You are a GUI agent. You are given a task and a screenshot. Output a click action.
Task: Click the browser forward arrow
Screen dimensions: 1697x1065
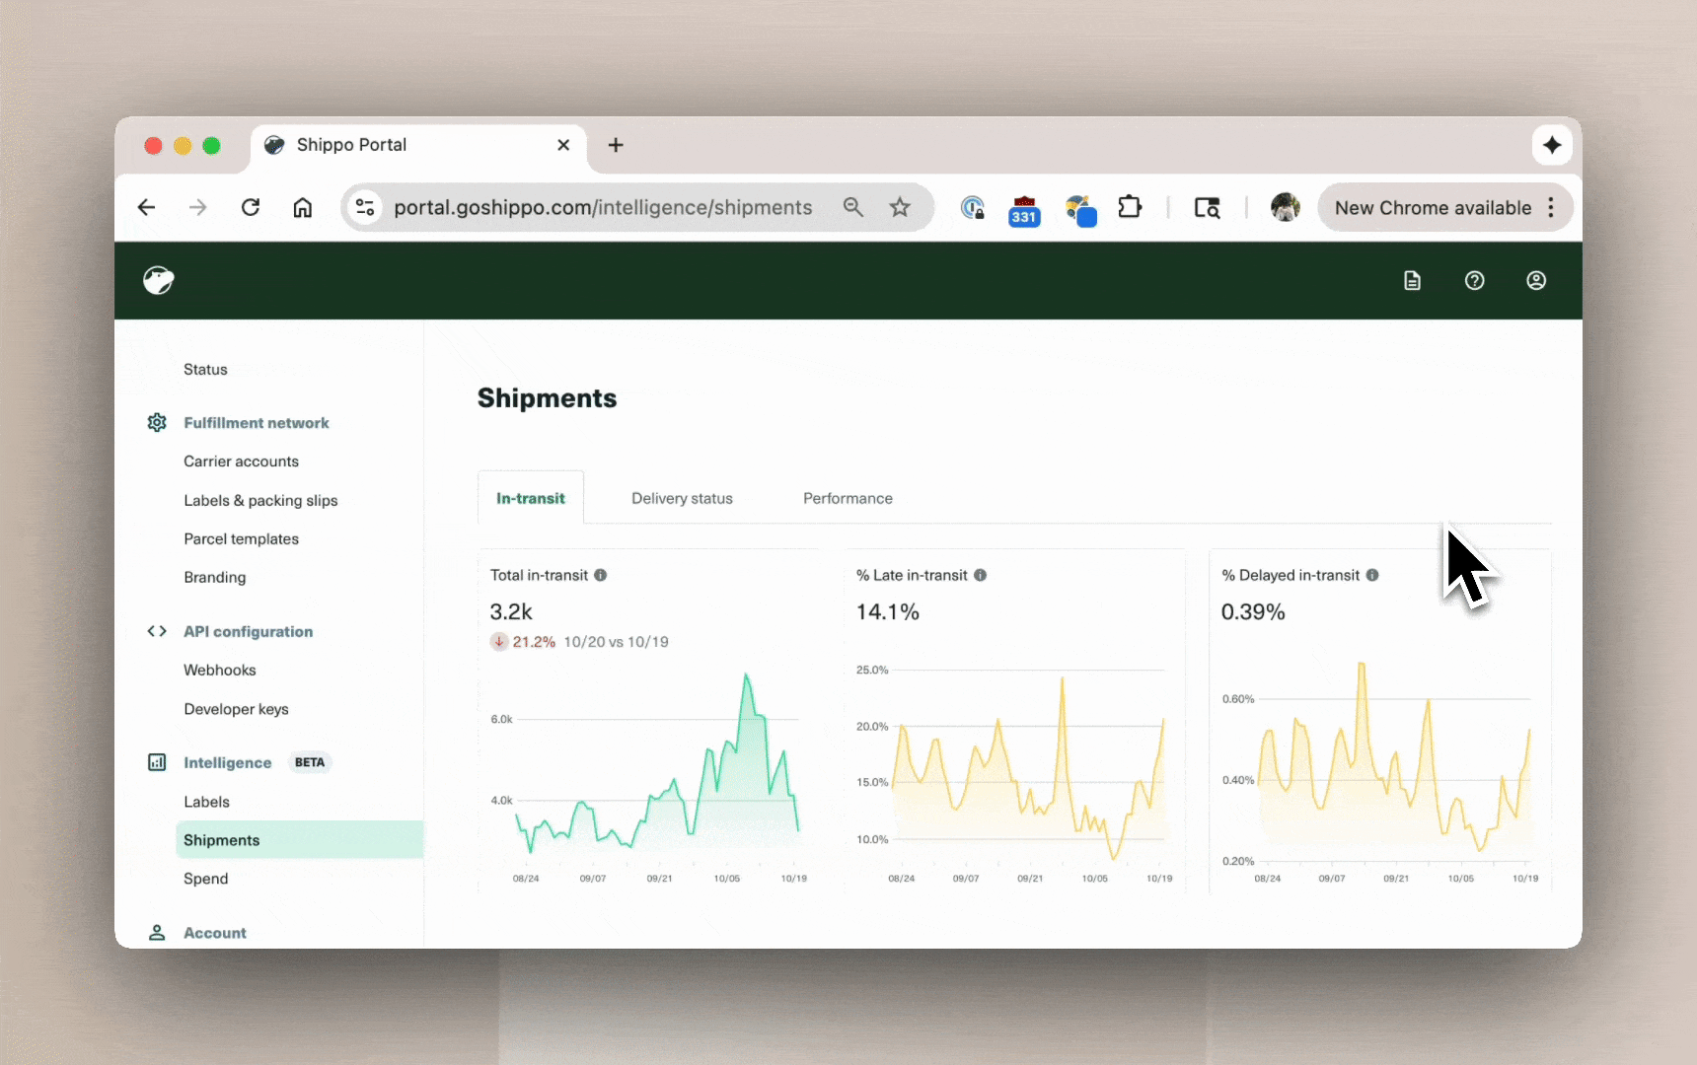coord(198,207)
